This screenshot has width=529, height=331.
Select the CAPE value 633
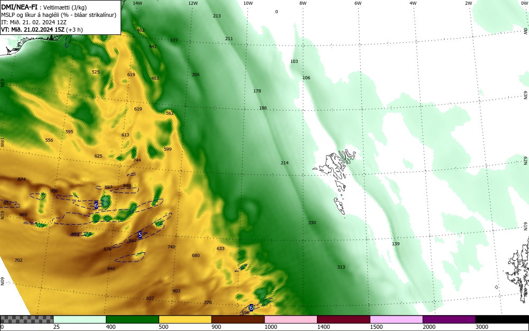point(221,249)
